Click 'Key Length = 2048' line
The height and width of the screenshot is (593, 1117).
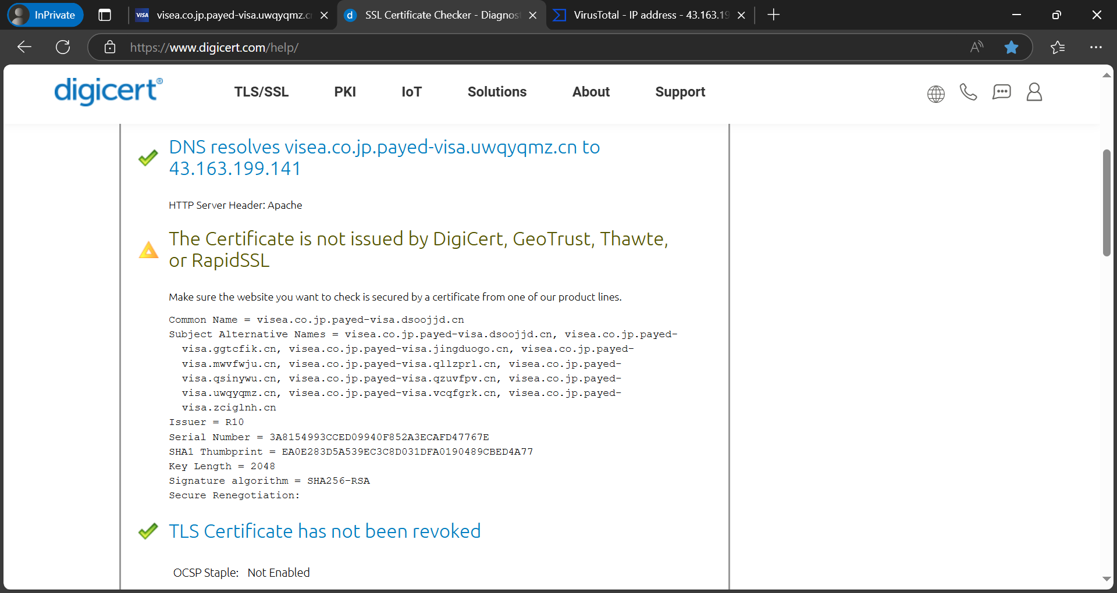(x=222, y=466)
